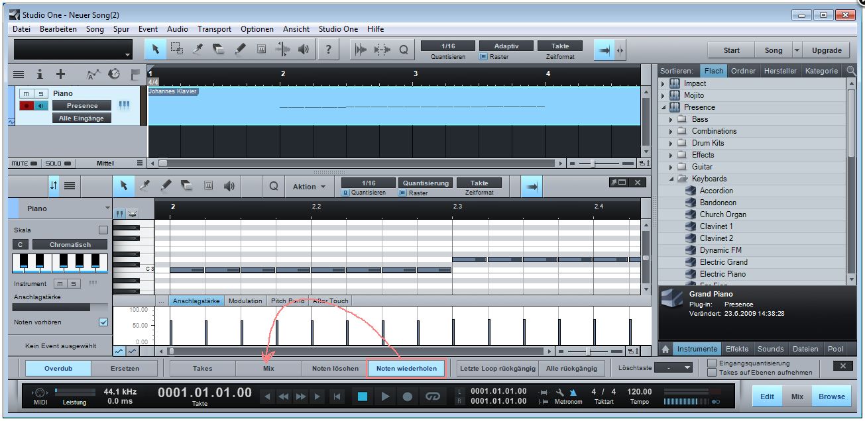Click the main toolbar Q quantize button

click(x=403, y=50)
